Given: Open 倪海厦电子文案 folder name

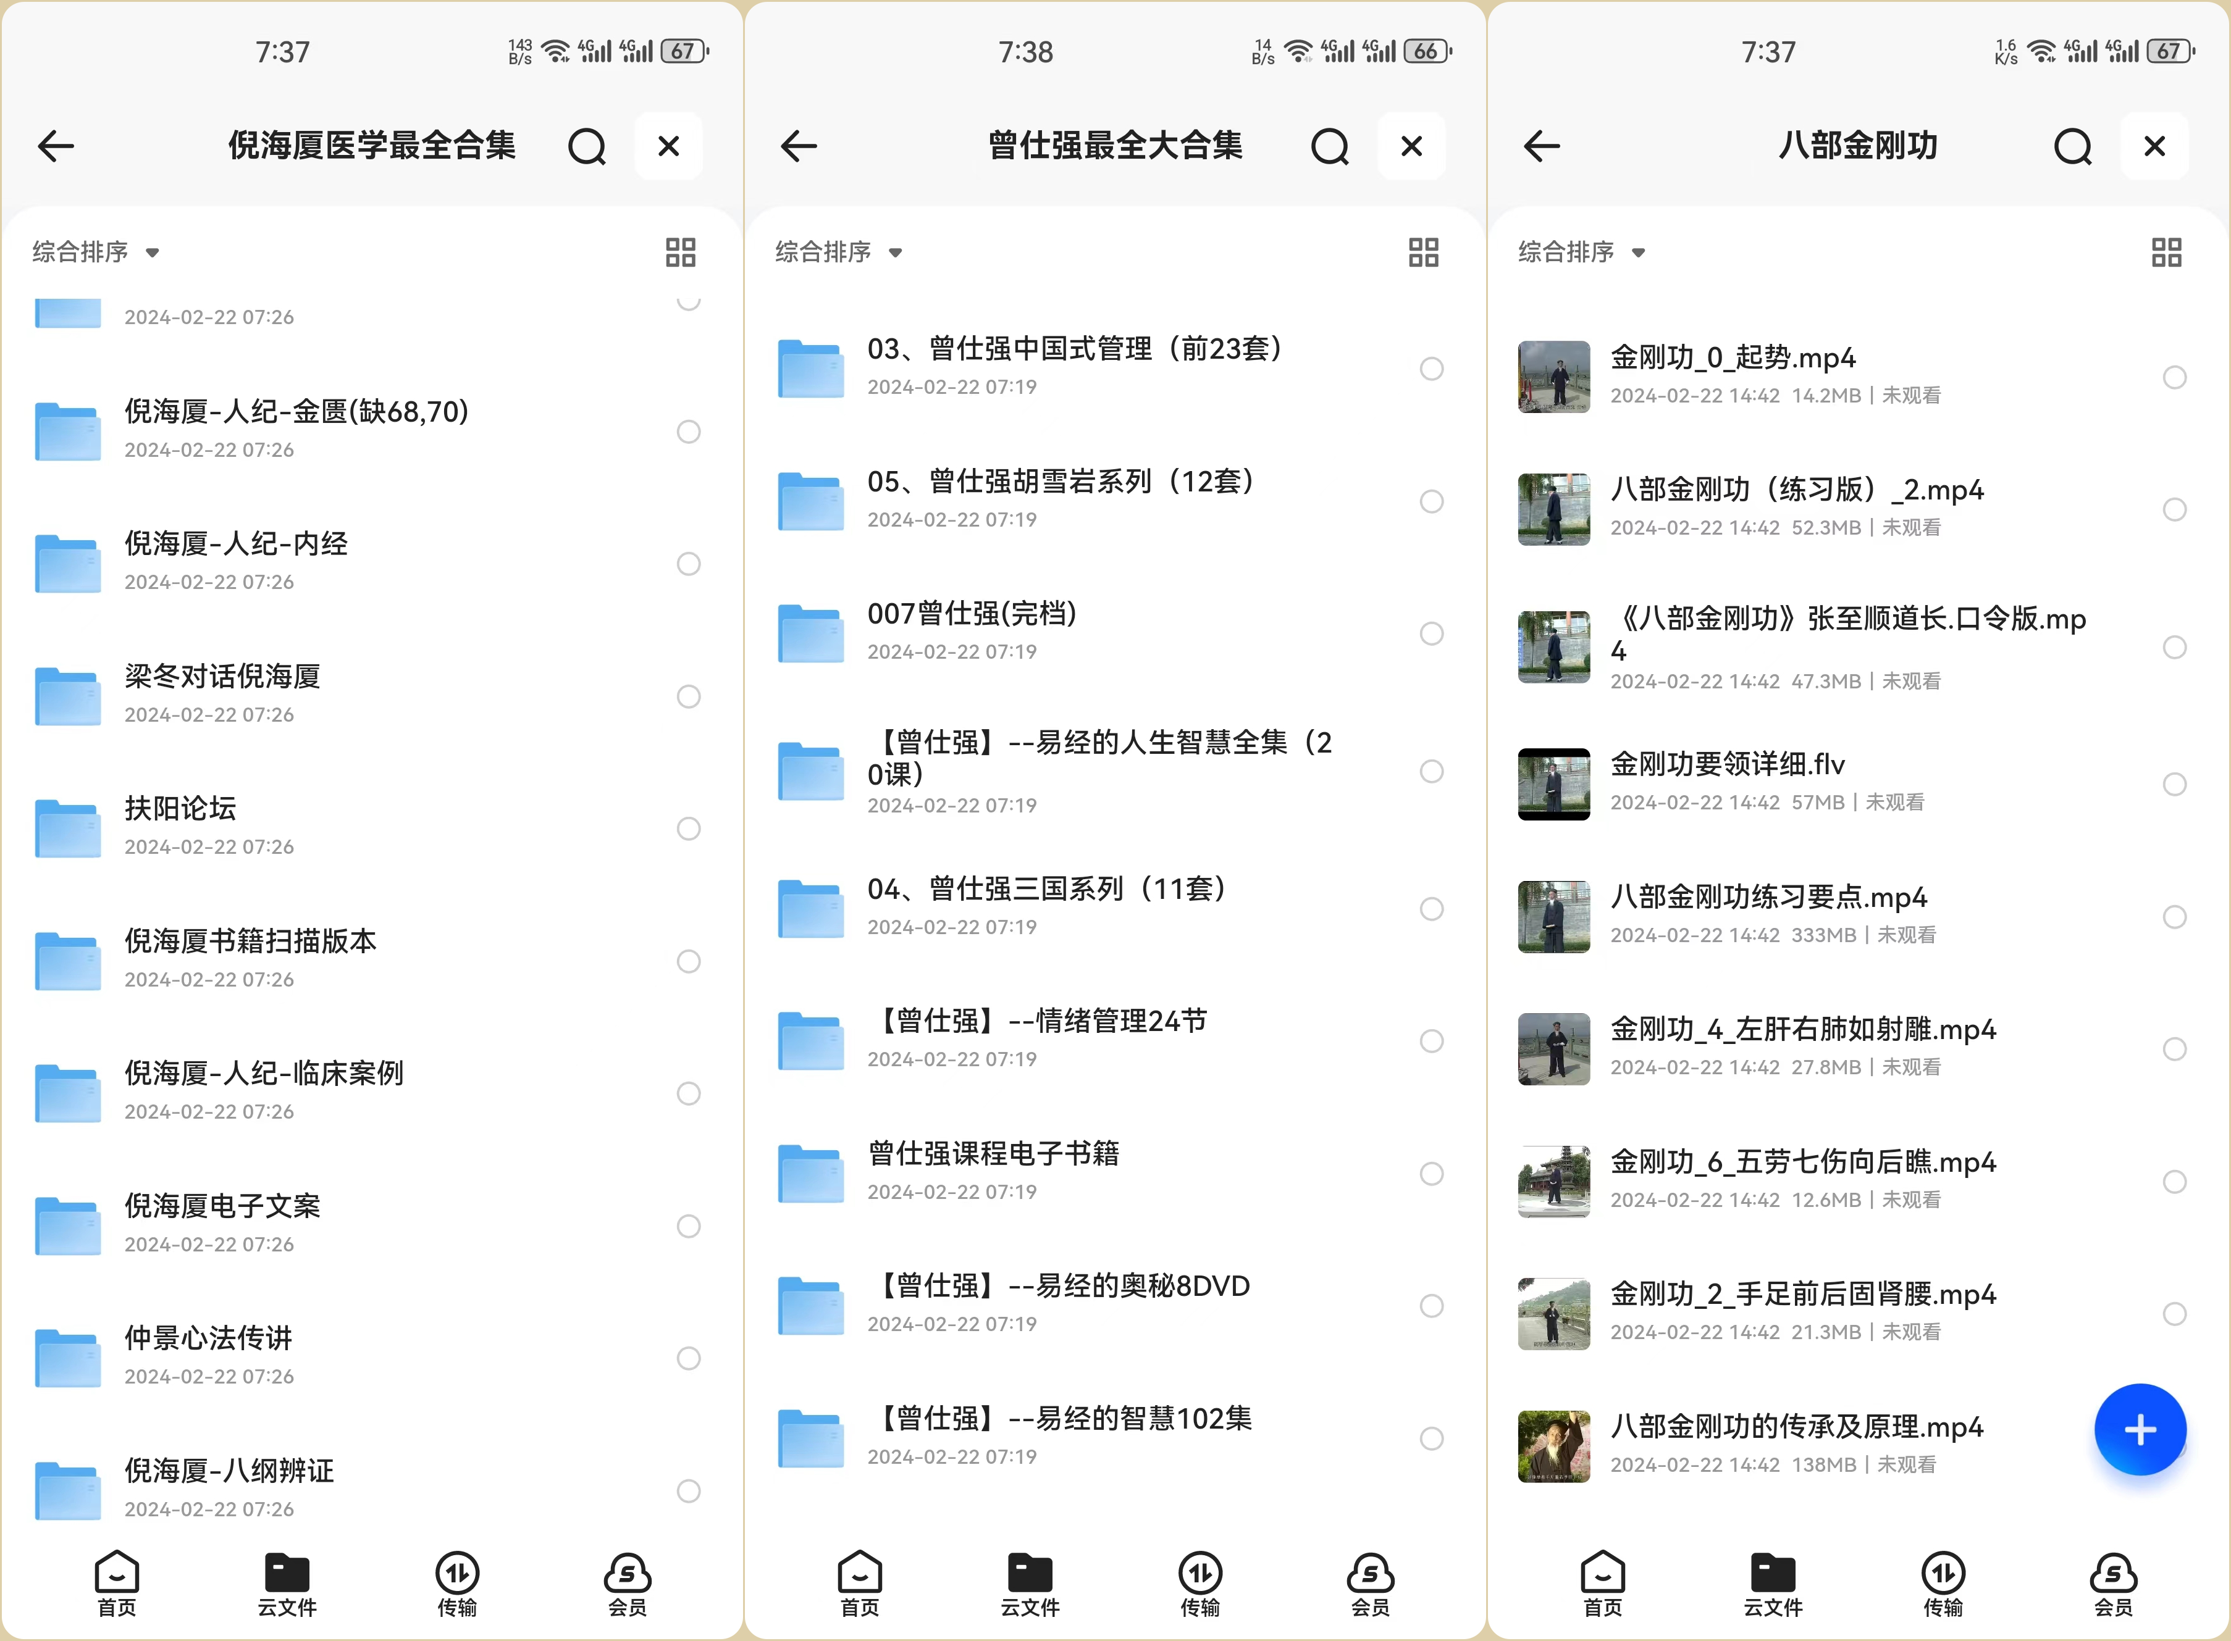Looking at the screenshot, I should (x=222, y=1206).
